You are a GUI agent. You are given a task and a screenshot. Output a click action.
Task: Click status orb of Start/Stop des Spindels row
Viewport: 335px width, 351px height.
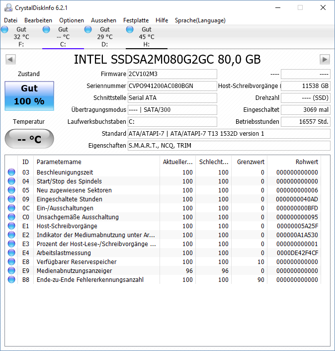point(11,181)
